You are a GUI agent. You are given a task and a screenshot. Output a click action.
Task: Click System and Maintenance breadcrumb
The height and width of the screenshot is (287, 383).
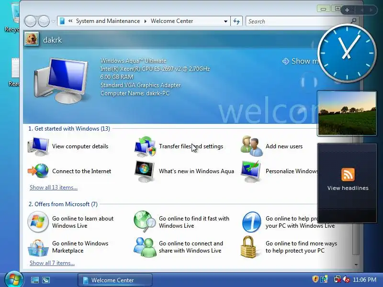(x=108, y=21)
